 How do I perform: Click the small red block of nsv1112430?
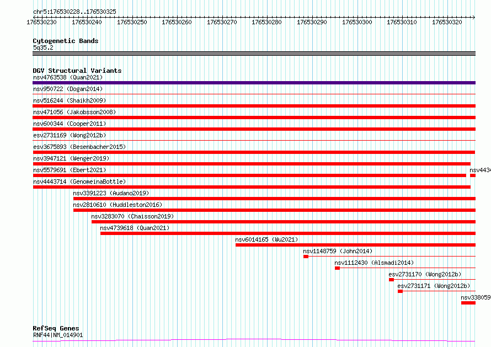[x=337, y=268]
